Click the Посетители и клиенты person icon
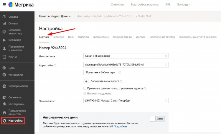 4,48
